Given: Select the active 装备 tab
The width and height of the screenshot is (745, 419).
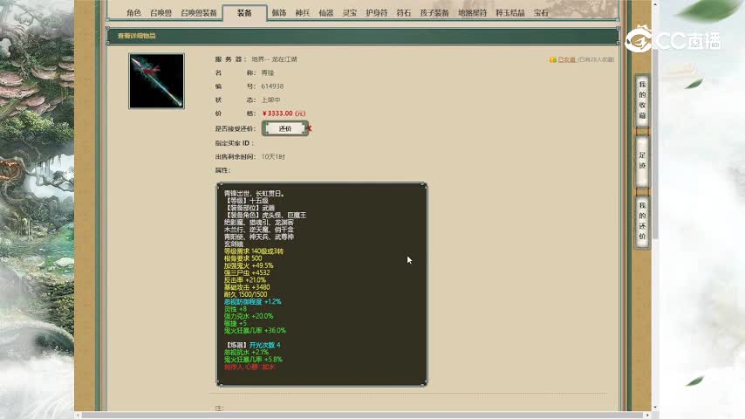Looking at the screenshot, I should click(244, 13).
